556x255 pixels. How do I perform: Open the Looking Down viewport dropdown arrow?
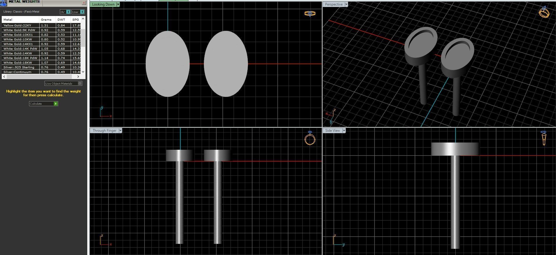pyautogui.click(x=118, y=4)
